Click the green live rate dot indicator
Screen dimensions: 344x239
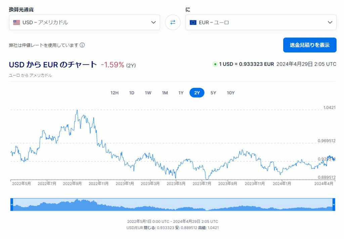pos(215,64)
